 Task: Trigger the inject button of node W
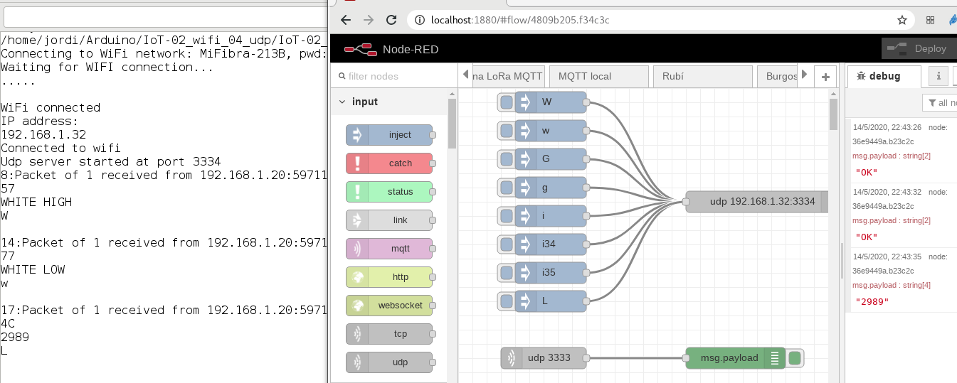click(506, 102)
